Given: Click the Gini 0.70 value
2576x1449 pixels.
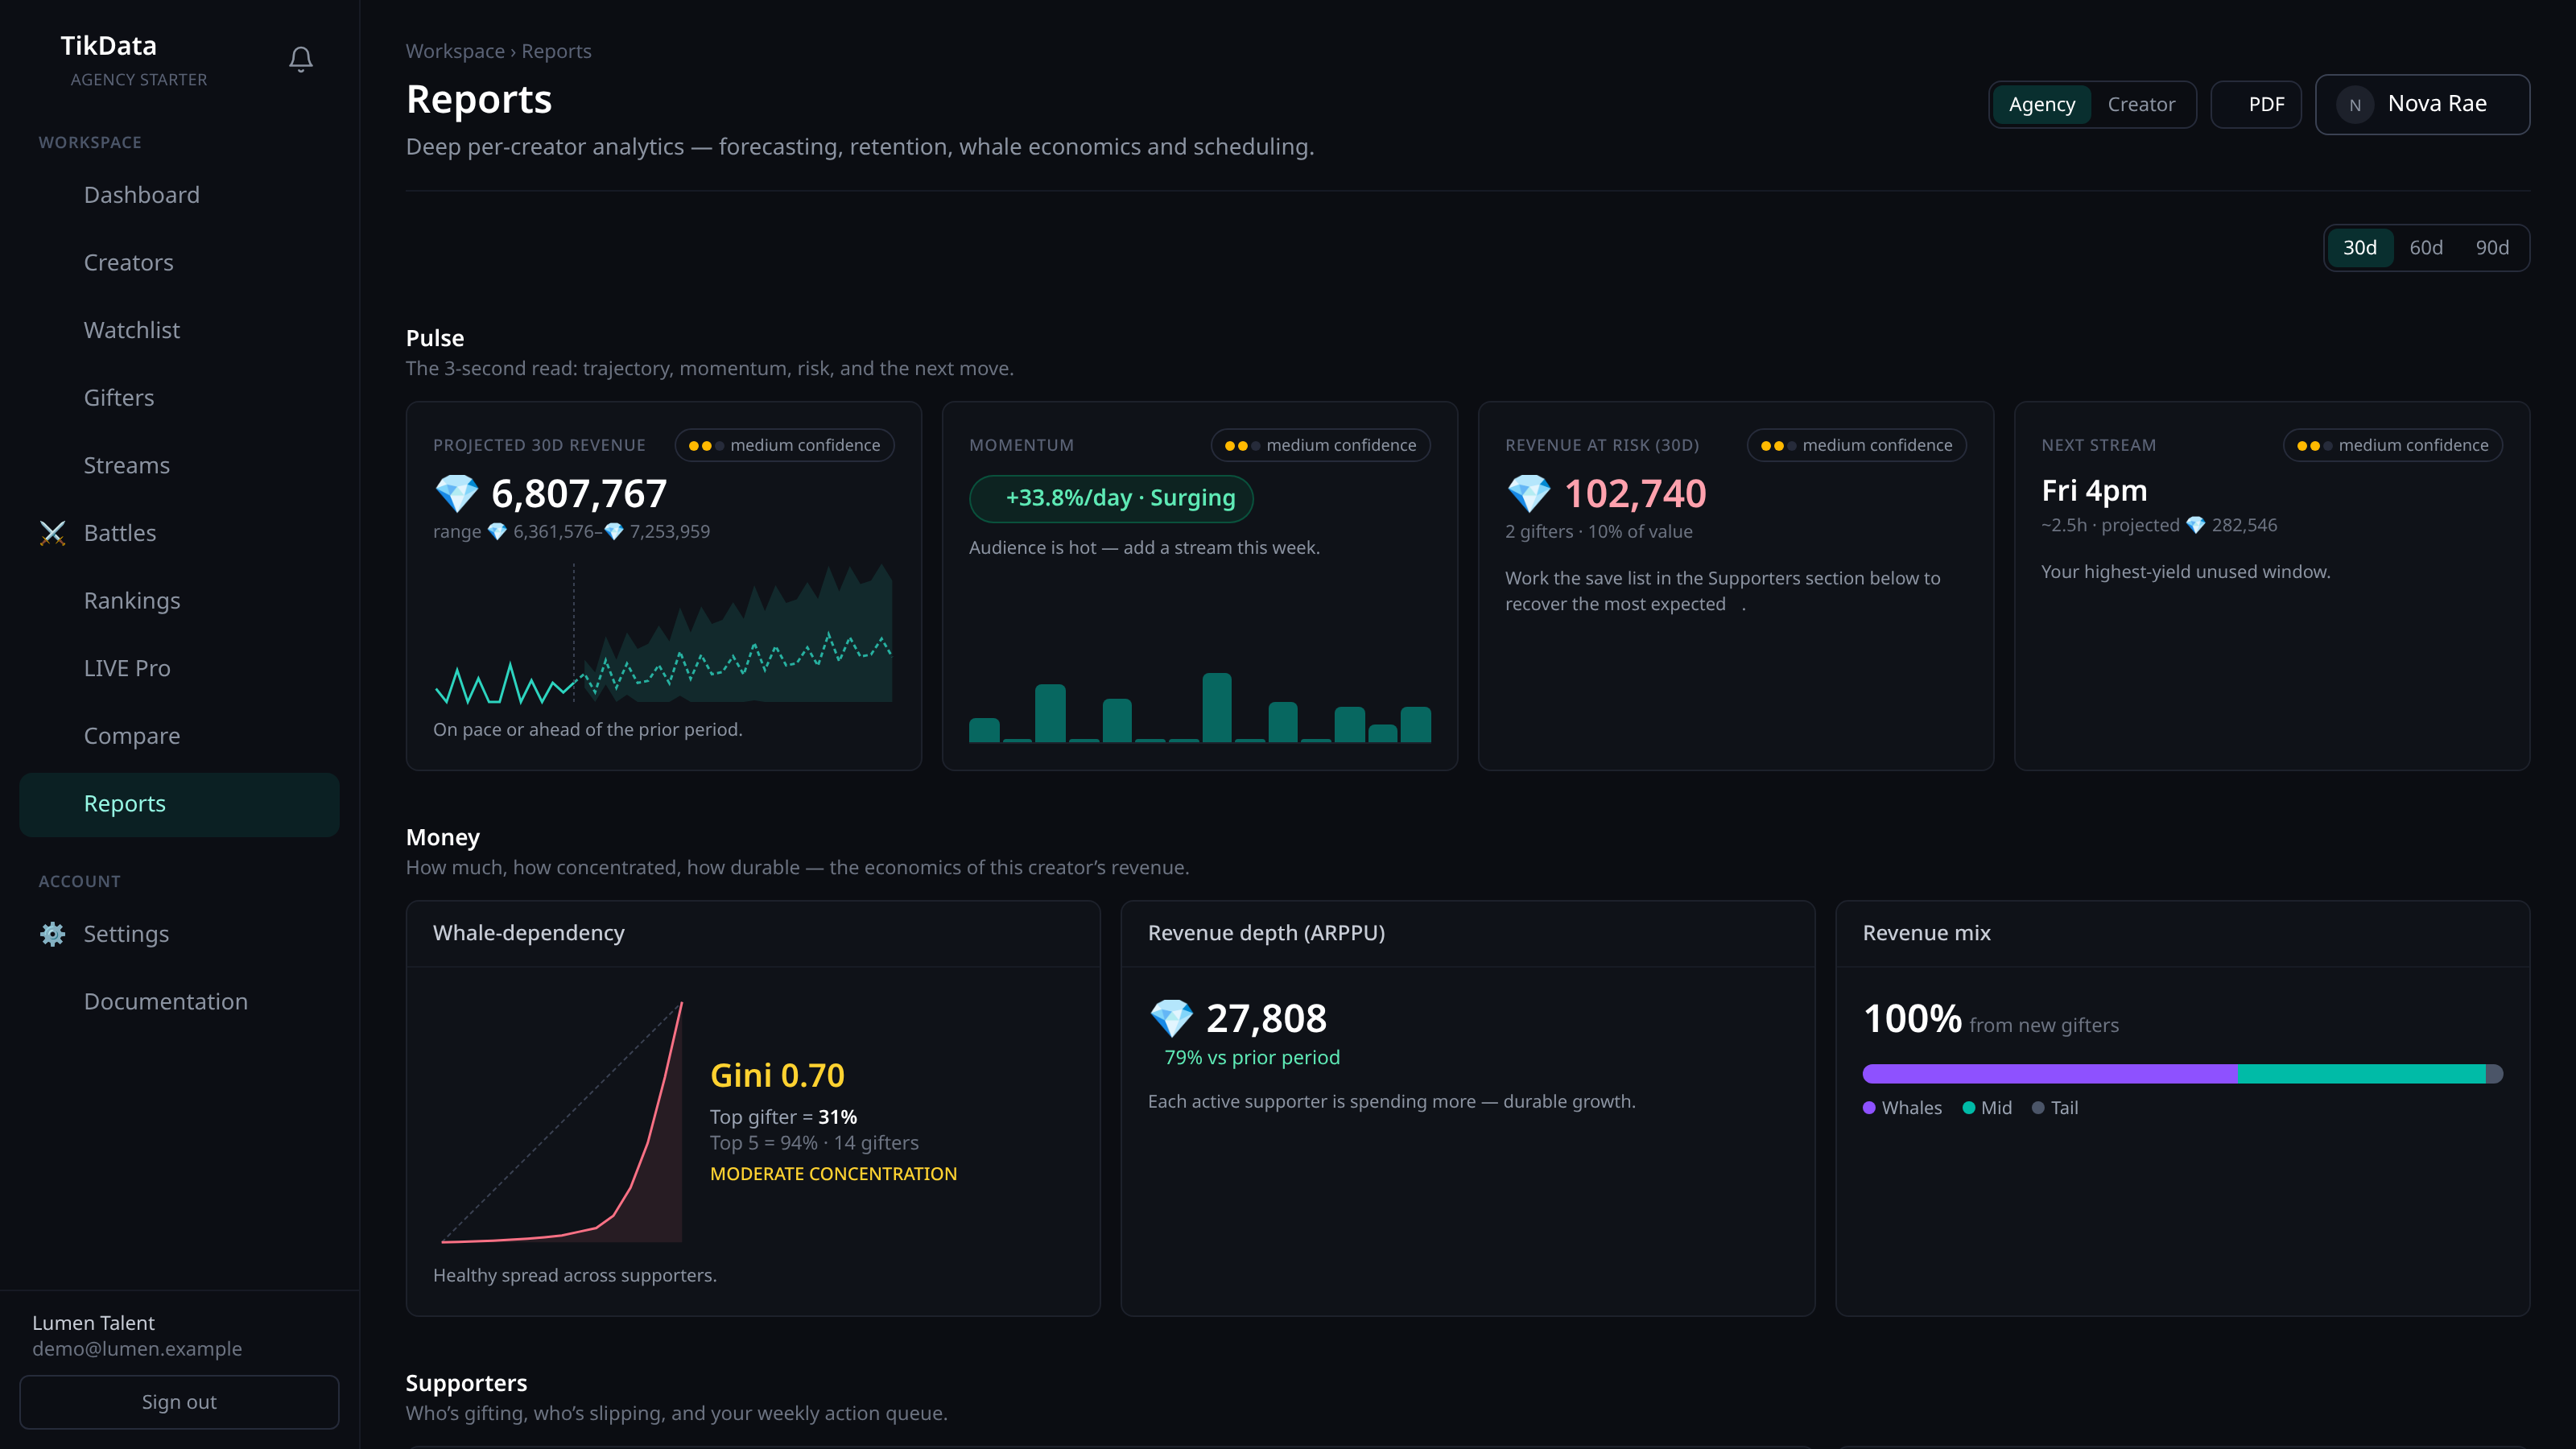Looking at the screenshot, I should pyautogui.click(x=777, y=1075).
